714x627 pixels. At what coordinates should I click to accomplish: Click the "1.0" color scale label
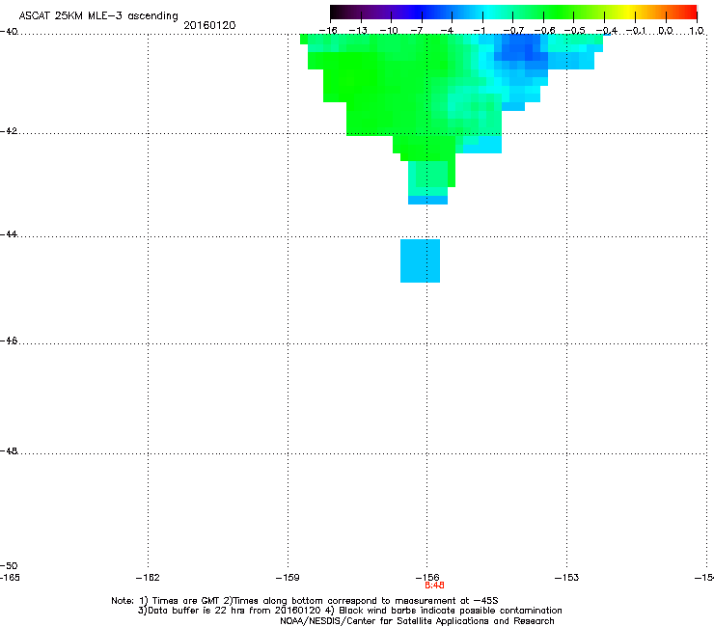[x=697, y=31]
